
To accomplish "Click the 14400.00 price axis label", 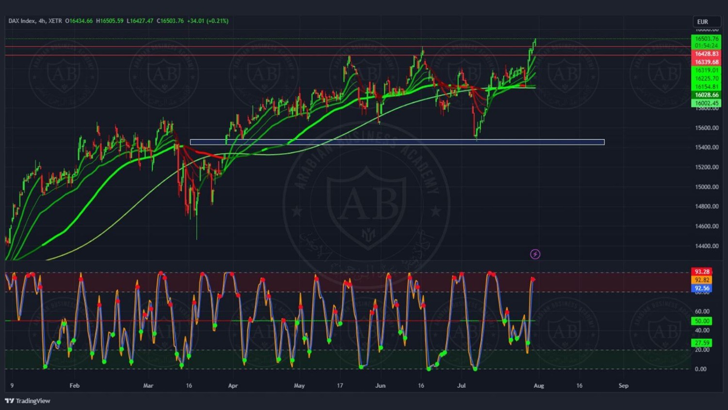I will (x=707, y=246).
